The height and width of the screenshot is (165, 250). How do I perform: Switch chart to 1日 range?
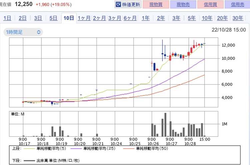(7, 18)
